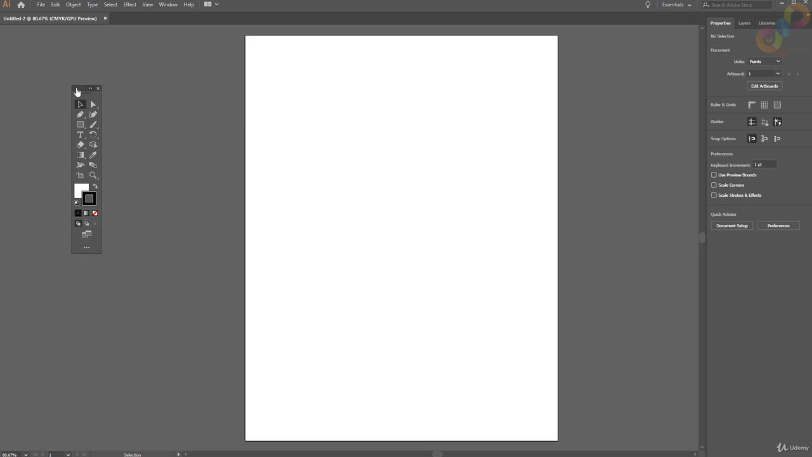The image size is (812, 457).
Task: Select Draw Behind mode icon
Action: [86, 223]
